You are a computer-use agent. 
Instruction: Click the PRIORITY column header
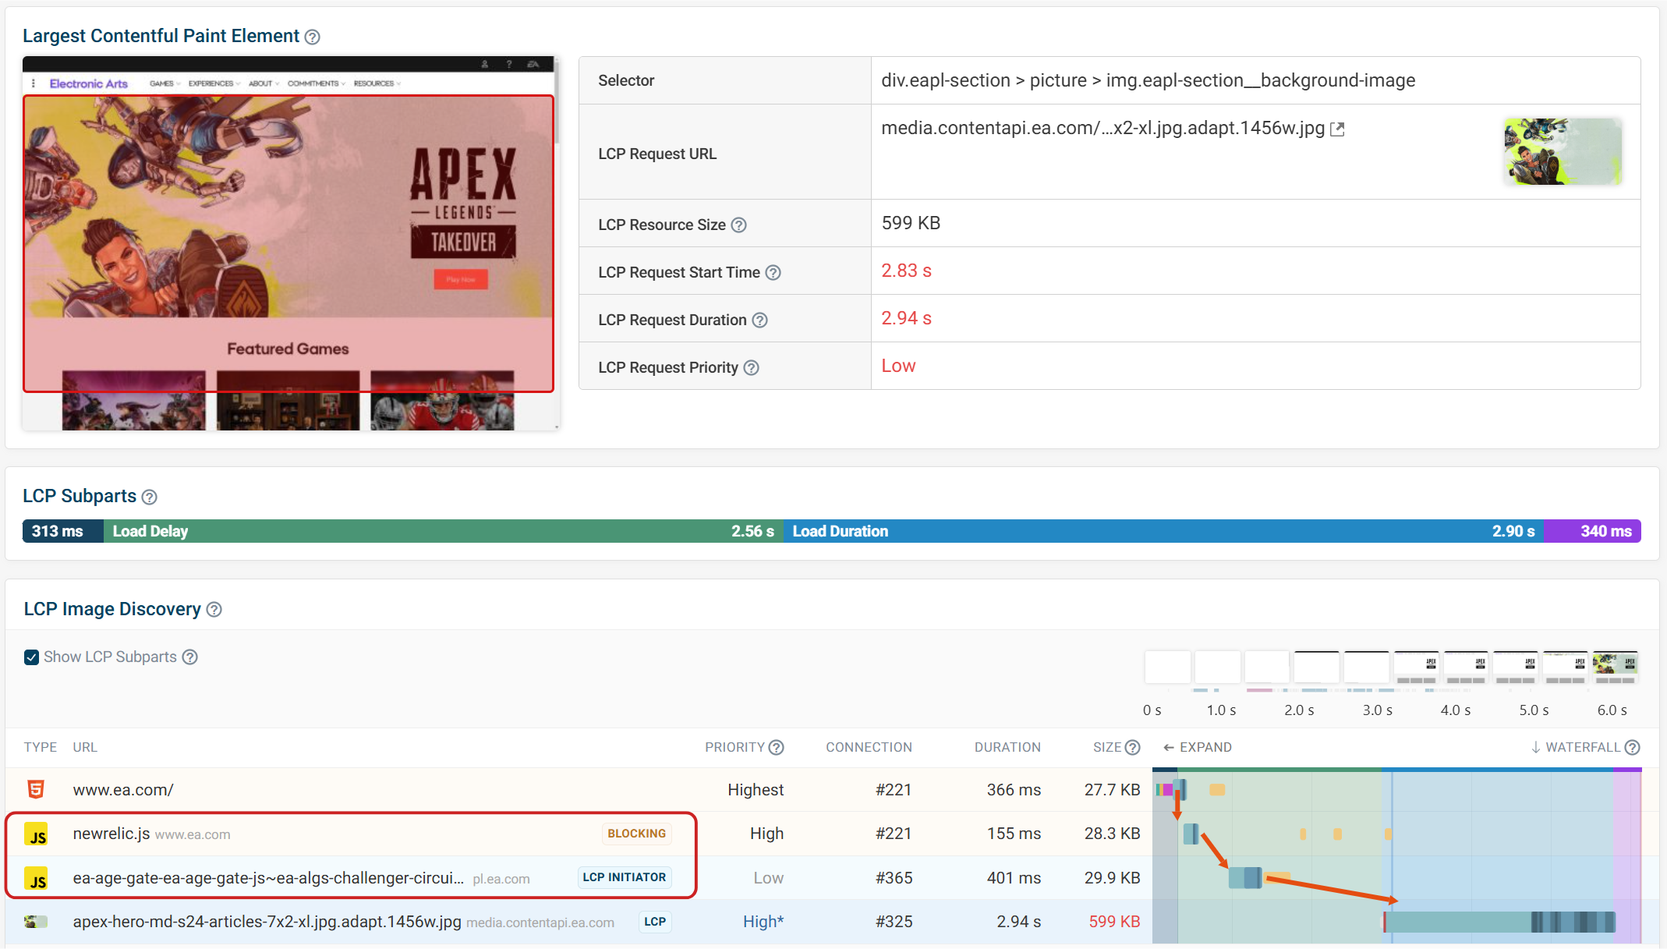point(734,747)
